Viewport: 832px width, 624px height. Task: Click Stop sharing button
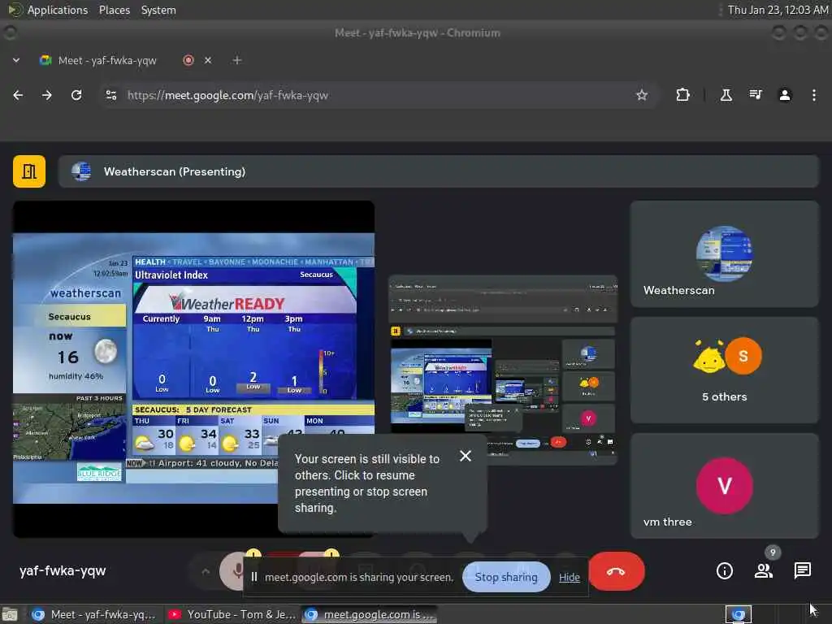[x=506, y=577]
